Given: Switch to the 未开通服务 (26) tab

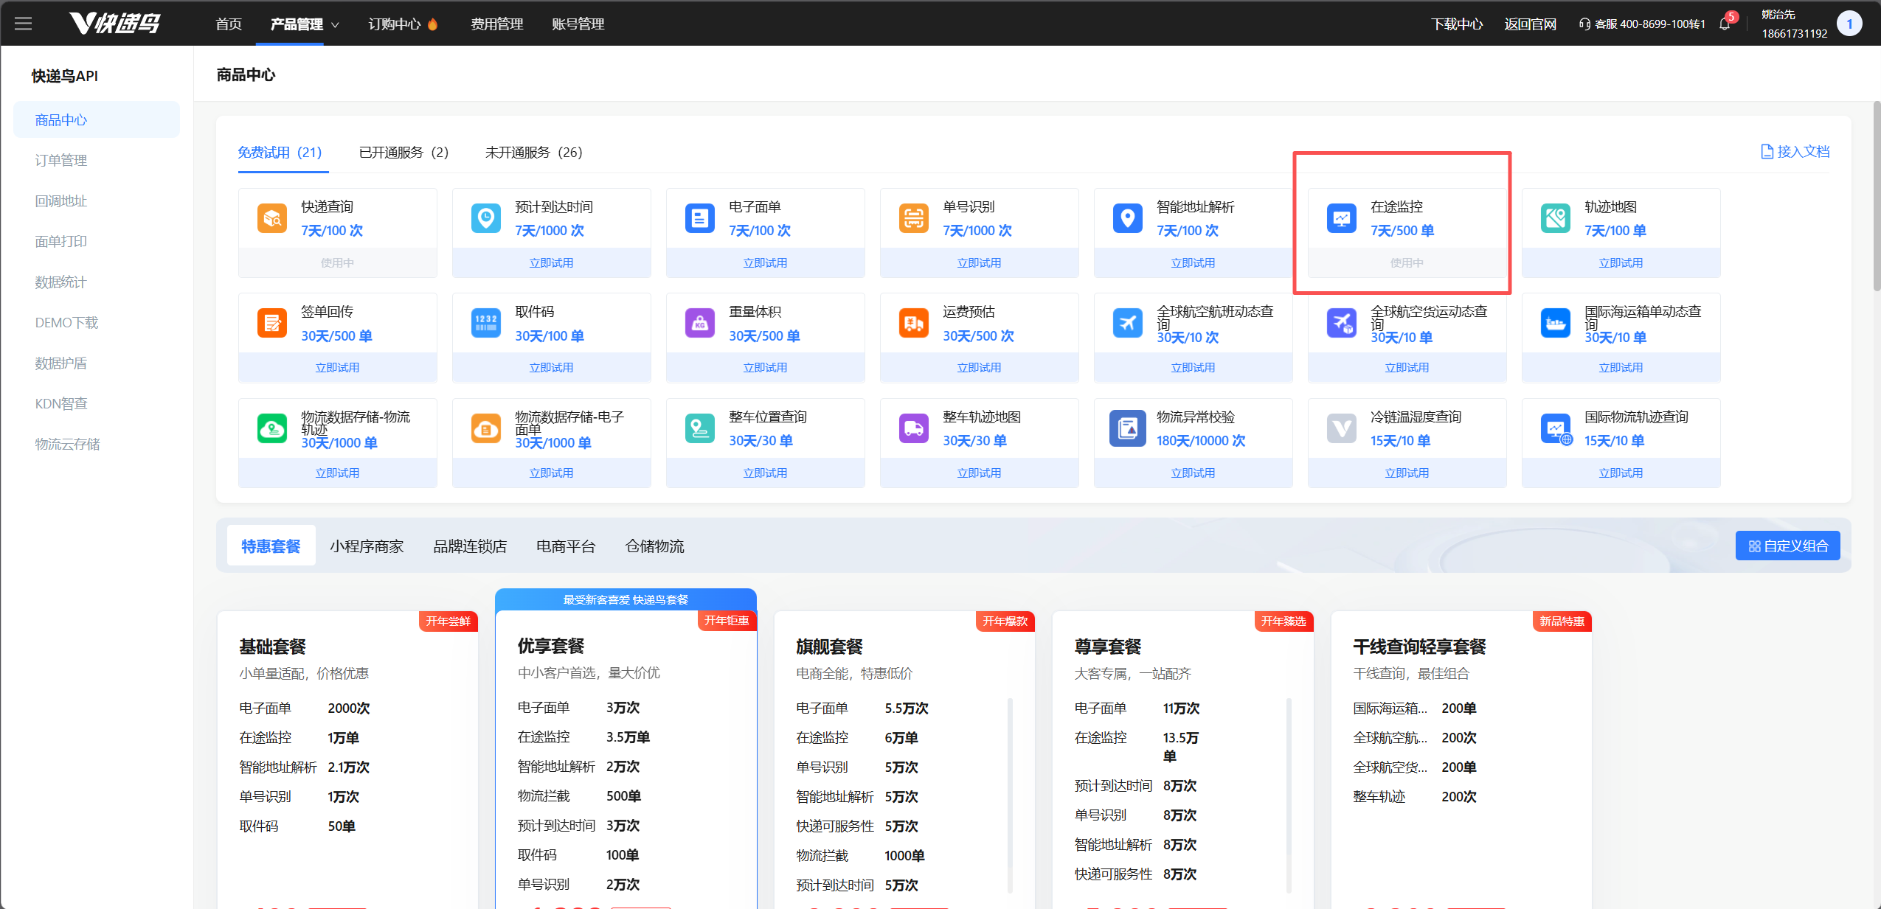Looking at the screenshot, I should point(533,153).
